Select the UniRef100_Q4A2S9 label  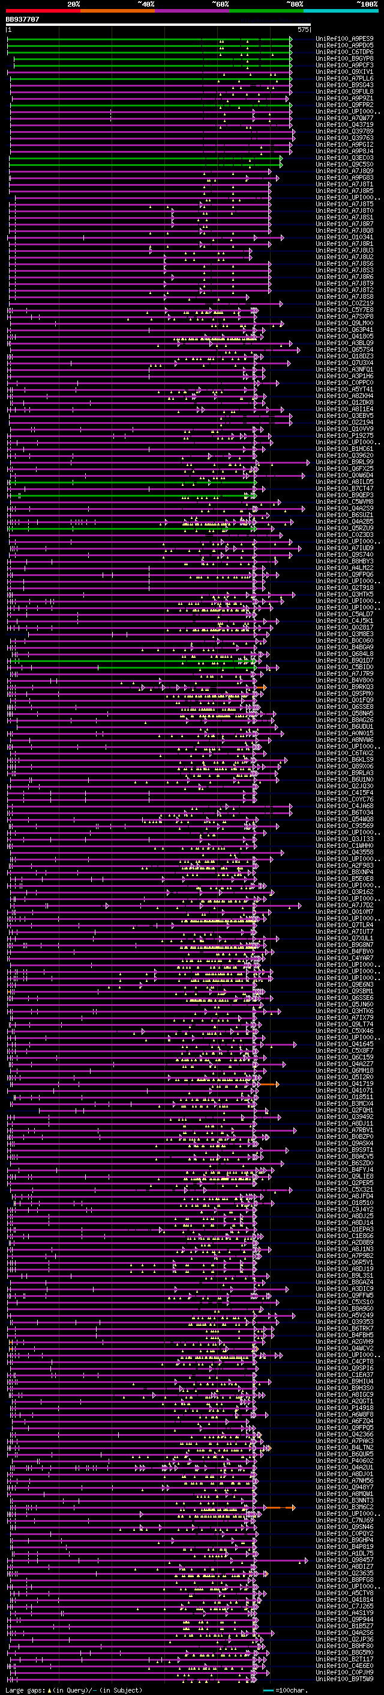[344, 508]
